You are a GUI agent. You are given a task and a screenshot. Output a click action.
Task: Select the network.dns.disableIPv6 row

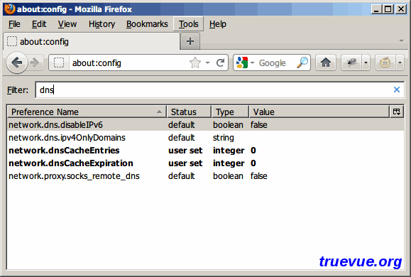point(206,124)
